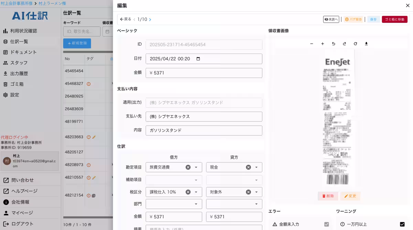This screenshot has width=413, height=230.
Task: Zoom into the receipt using the plus icon
Action: coord(322,44)
